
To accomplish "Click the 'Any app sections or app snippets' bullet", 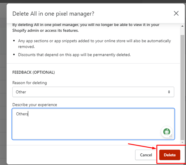I will point(94,44).
